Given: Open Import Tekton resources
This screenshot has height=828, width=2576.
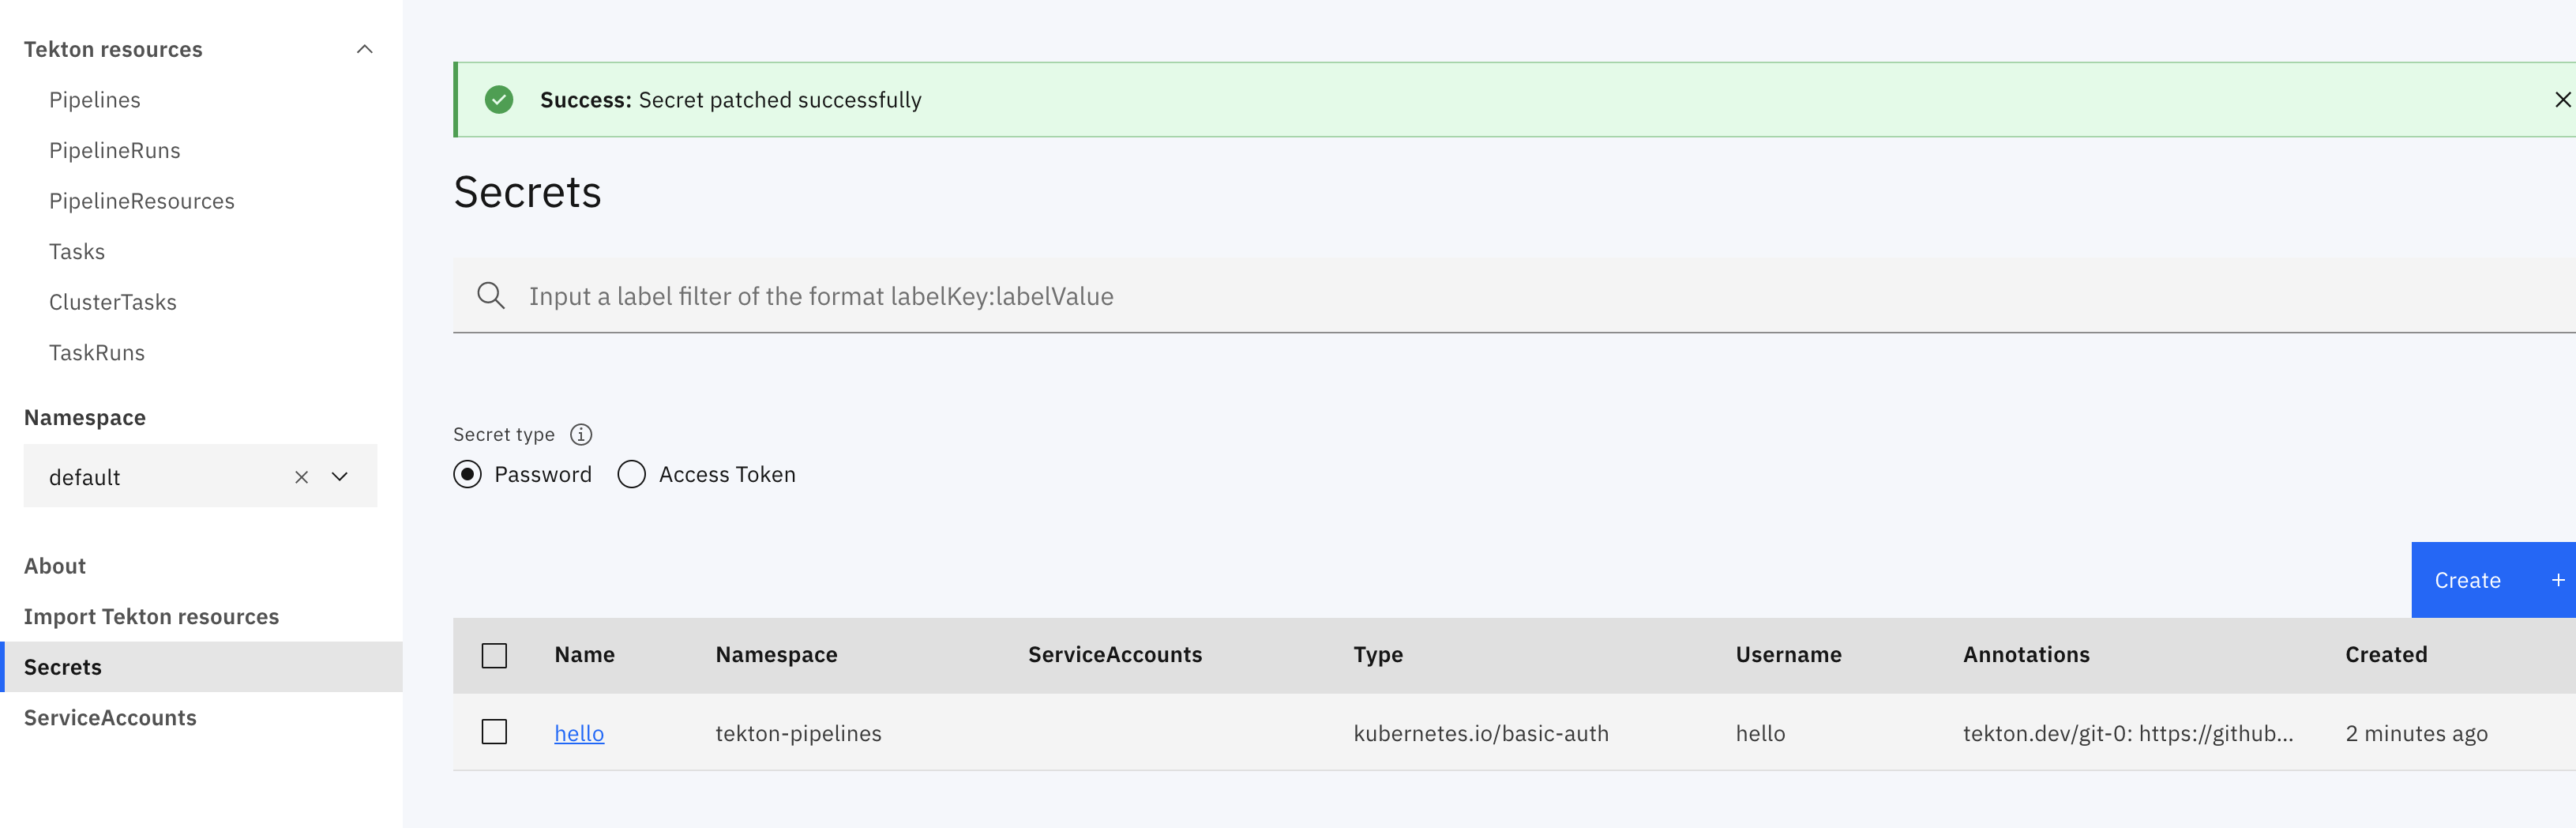Looking at the screenshot, I should pos(151,616).
